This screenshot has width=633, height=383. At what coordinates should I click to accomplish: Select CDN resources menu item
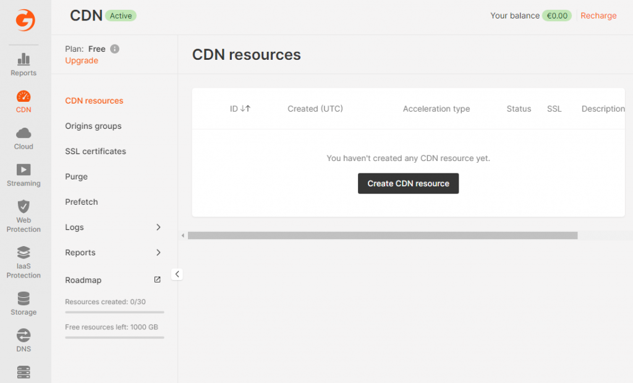[x=94, y=101]
